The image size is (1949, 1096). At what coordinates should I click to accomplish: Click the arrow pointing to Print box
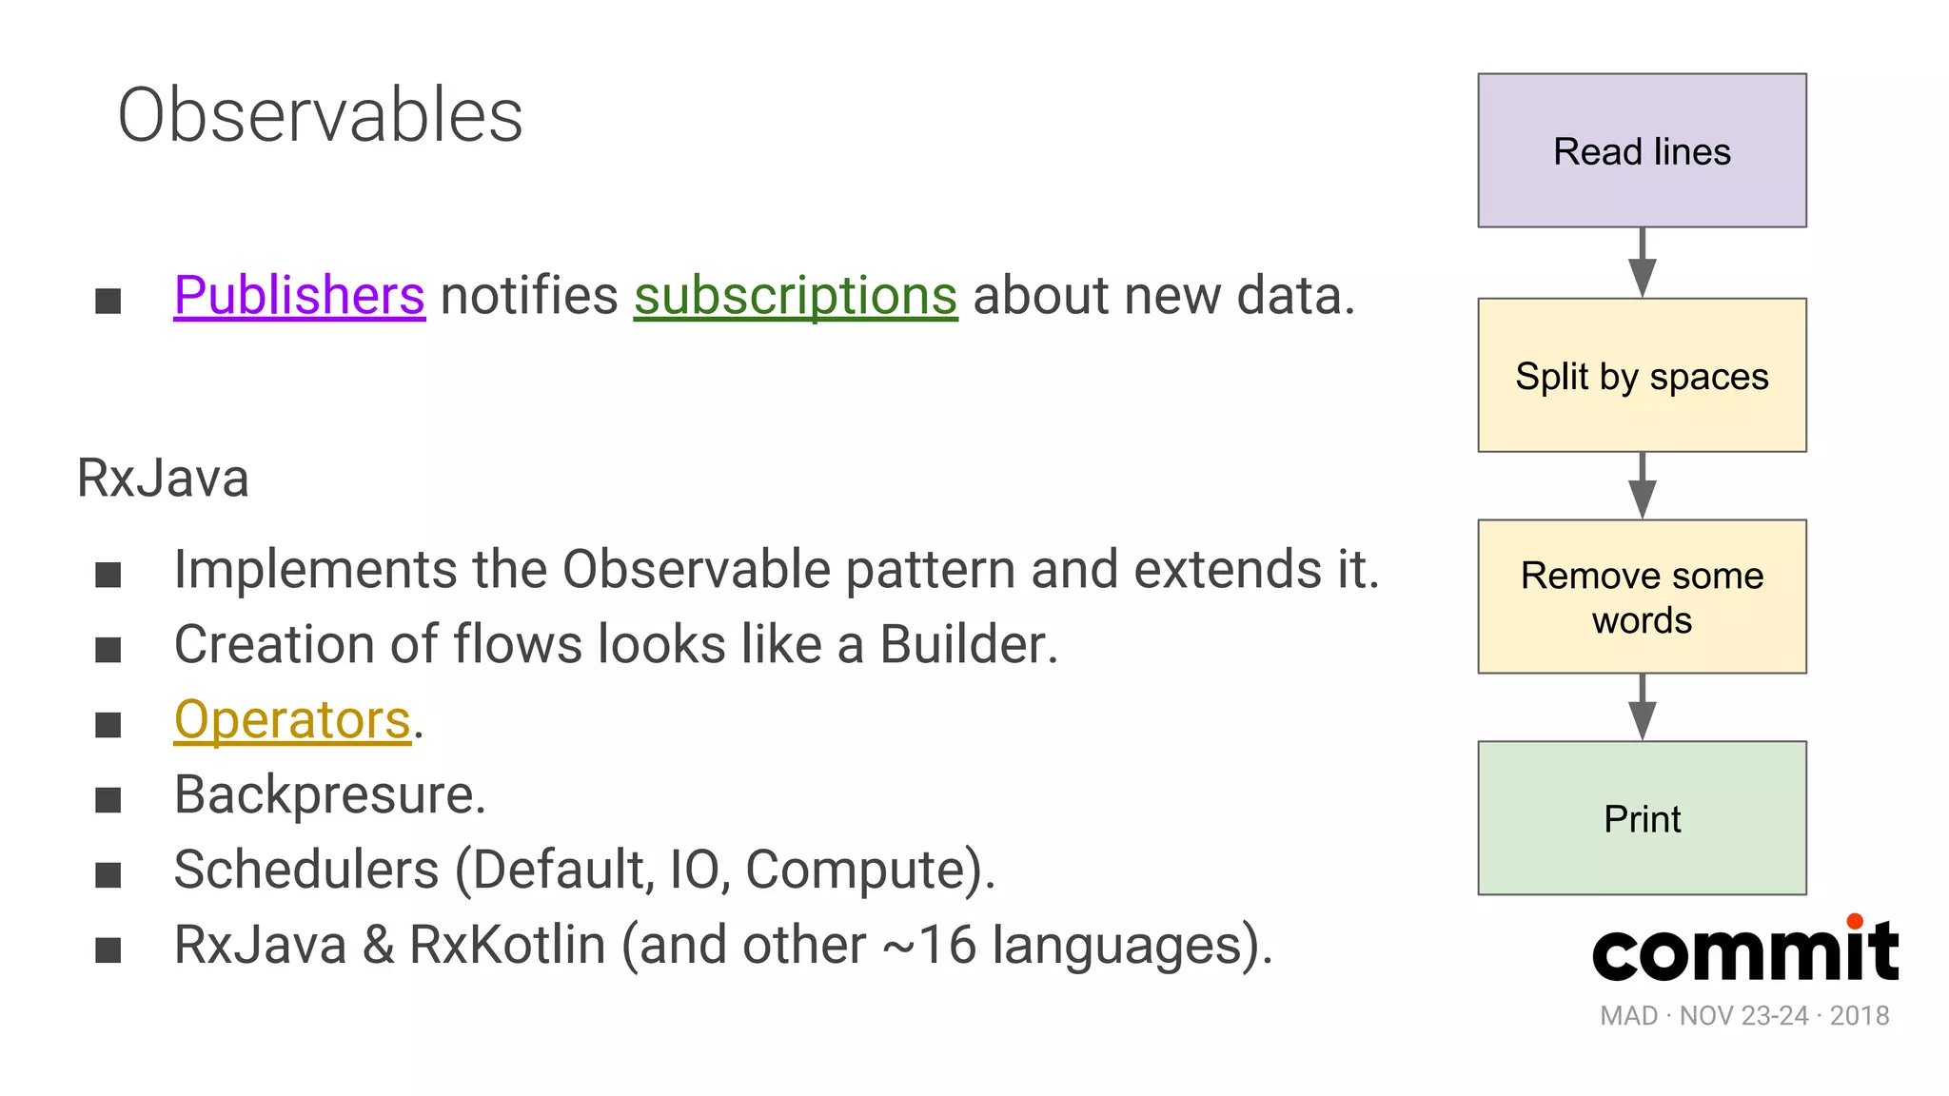pos(1642,708)
